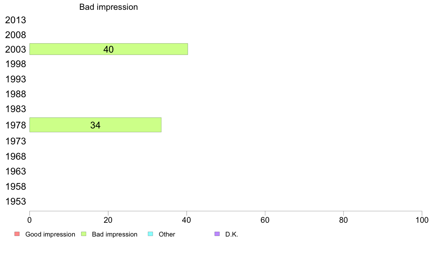Click the green Bad impression legend swatch
This screenshot has width=432, height=267.
(84, 234)
